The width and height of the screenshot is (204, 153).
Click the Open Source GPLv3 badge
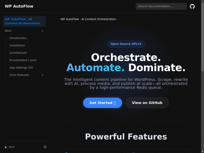(126, 44)
